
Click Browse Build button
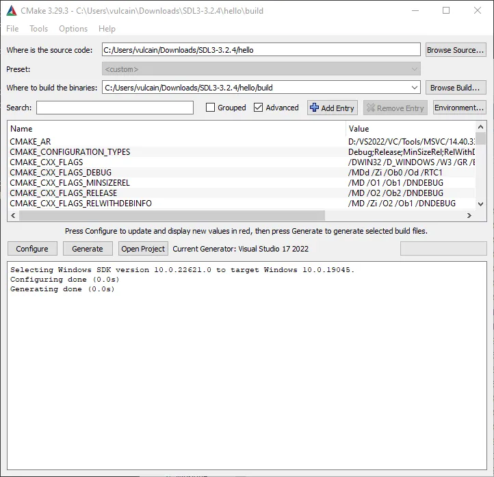[456, 88]
